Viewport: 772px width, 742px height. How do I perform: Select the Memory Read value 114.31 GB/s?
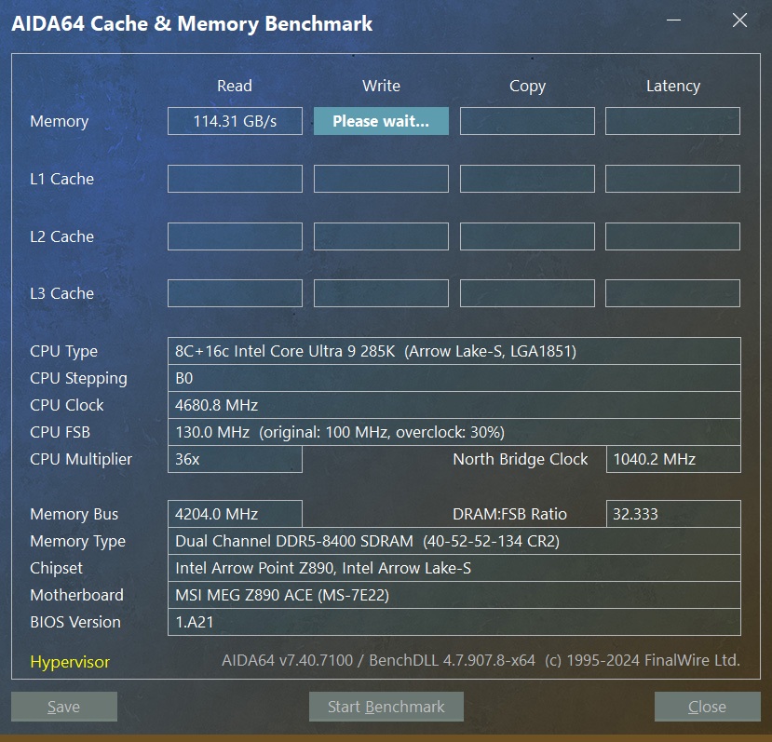coord(235,121)
